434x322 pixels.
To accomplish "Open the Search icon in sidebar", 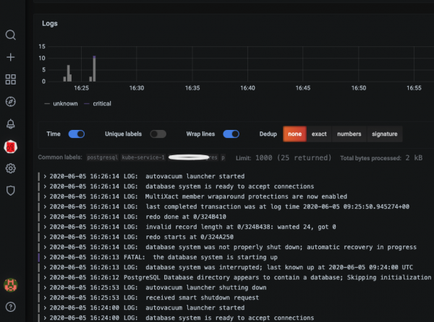I will tap(11, 35).
